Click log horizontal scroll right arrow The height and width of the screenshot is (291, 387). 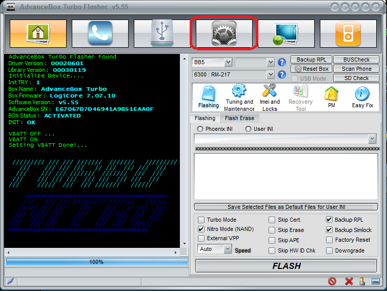(175, 253)
